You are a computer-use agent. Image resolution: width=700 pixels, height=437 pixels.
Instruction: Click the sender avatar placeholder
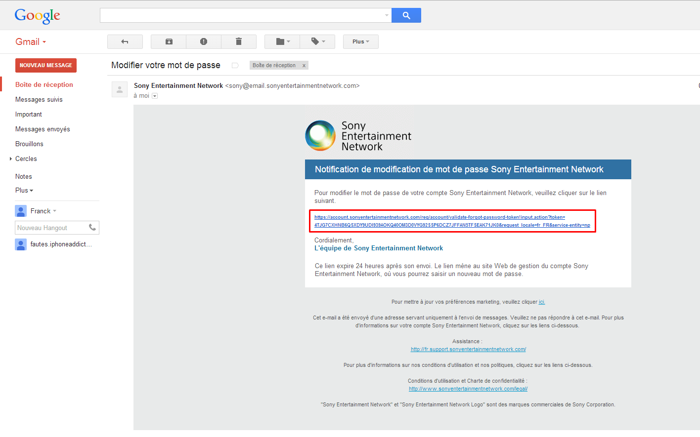pos(120,89)
